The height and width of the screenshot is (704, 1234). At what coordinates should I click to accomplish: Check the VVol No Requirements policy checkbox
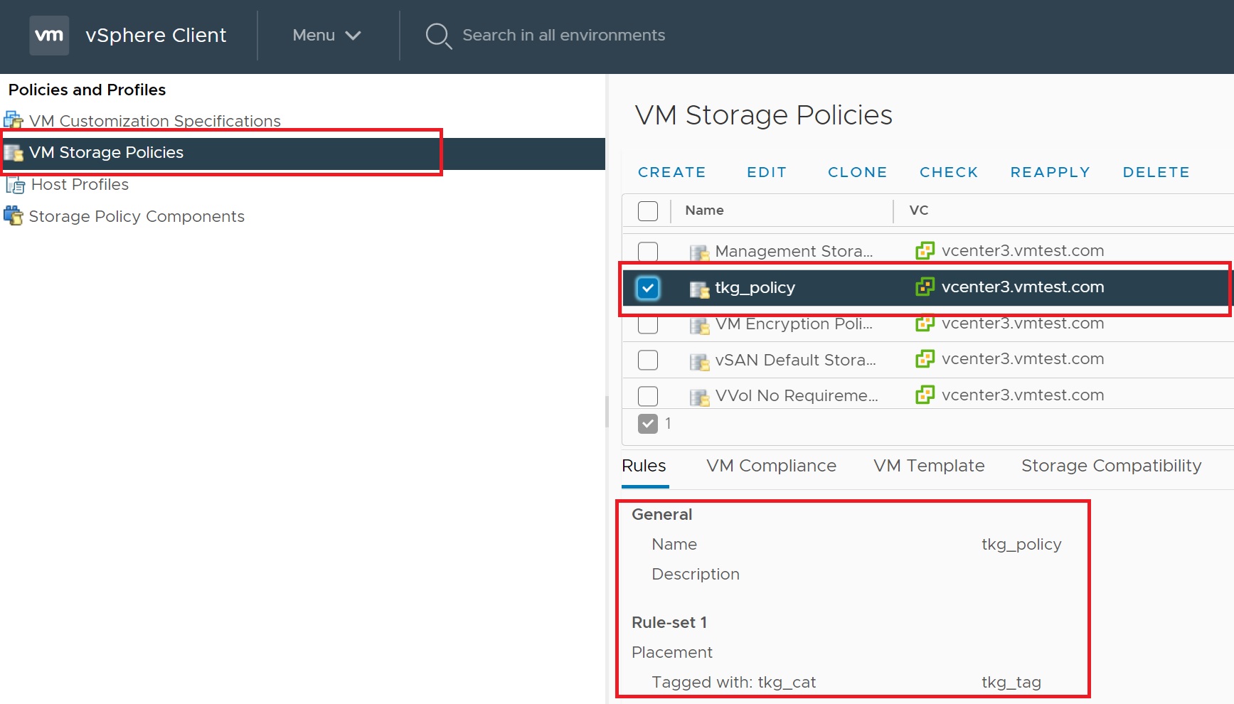pyautogui.click(x=648, y=396)
